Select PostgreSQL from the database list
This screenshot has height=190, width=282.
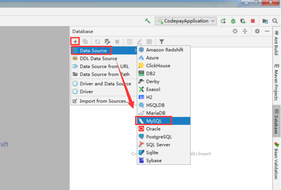point(163,137)
